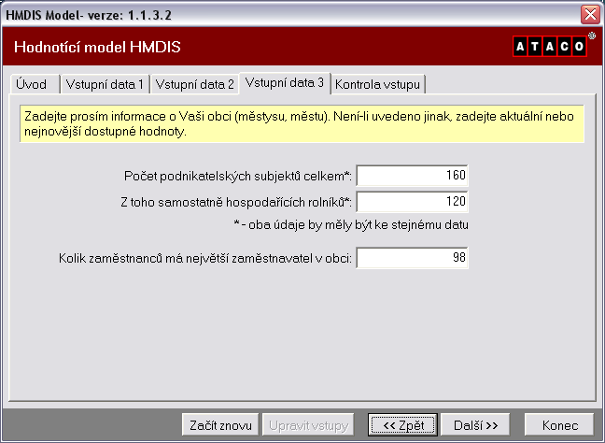Switch to the Úvod tab
This screenshot has width=605, height=443.
tap(35, 84)
